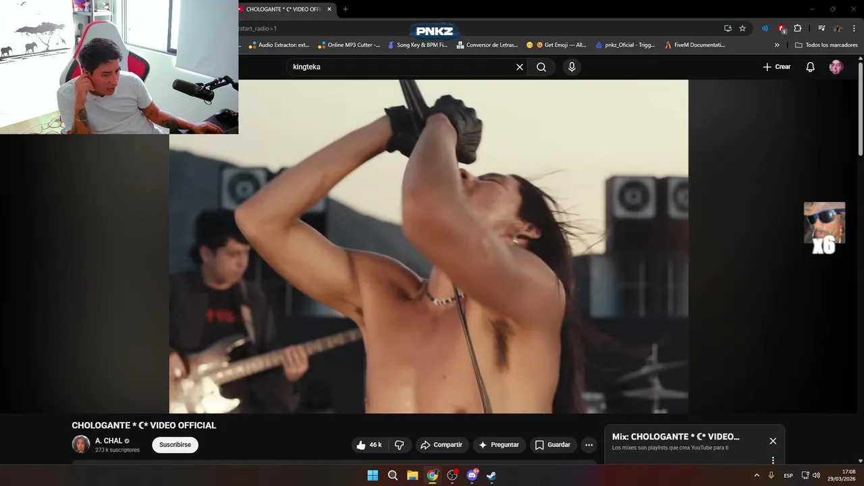Click the blue sound wave extension icon
This screenshot has width=864, height=486.
[765, 28]
